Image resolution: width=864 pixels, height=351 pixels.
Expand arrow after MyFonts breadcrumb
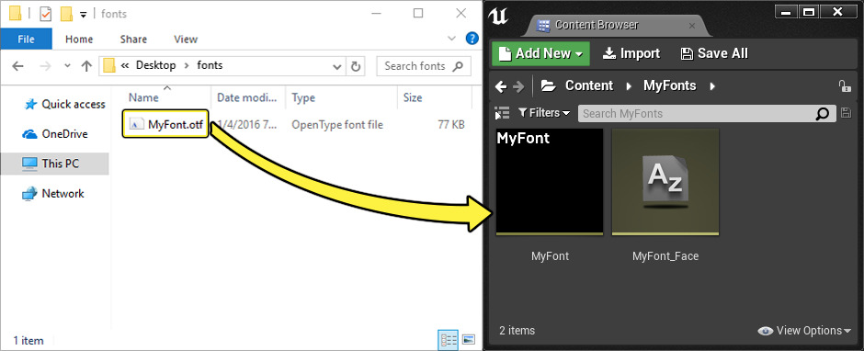click(712, 86)
